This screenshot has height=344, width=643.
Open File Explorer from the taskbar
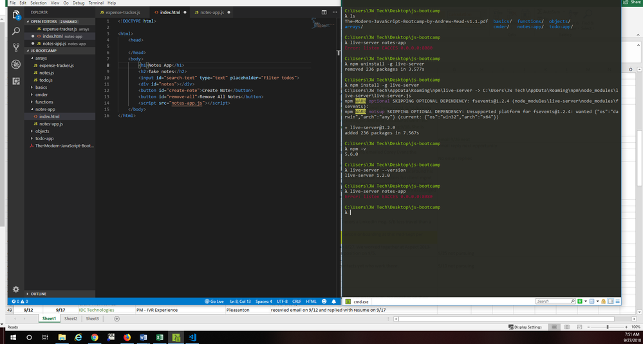coord(62,338)
